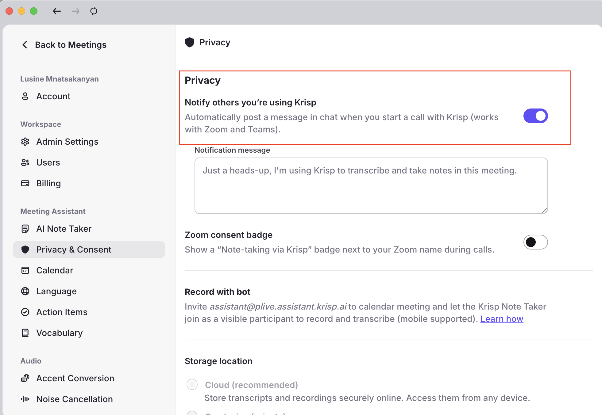Open Admin Settings gear icon

25,142
